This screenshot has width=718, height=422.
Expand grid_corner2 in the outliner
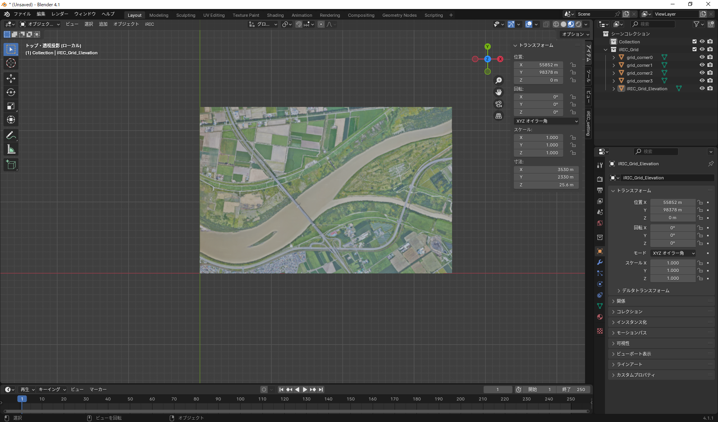614,73
